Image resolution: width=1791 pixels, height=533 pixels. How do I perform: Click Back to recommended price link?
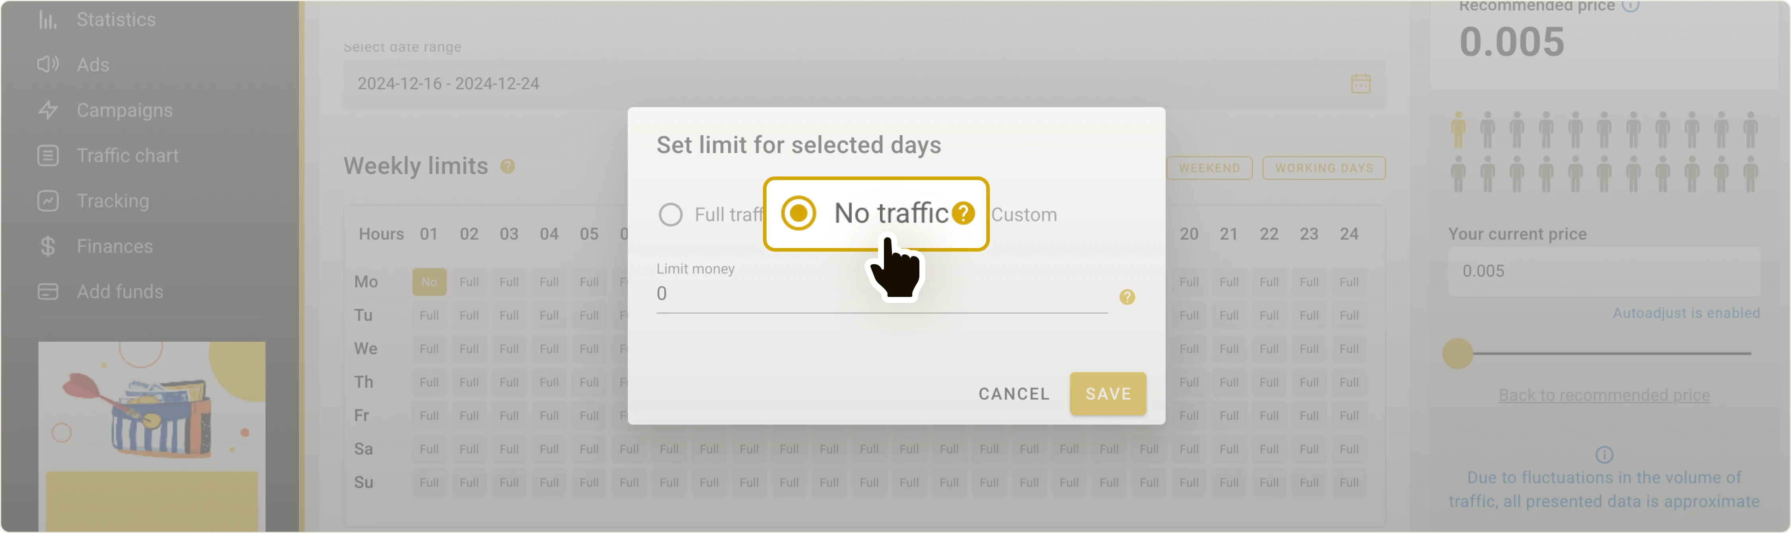point(1603,395)
